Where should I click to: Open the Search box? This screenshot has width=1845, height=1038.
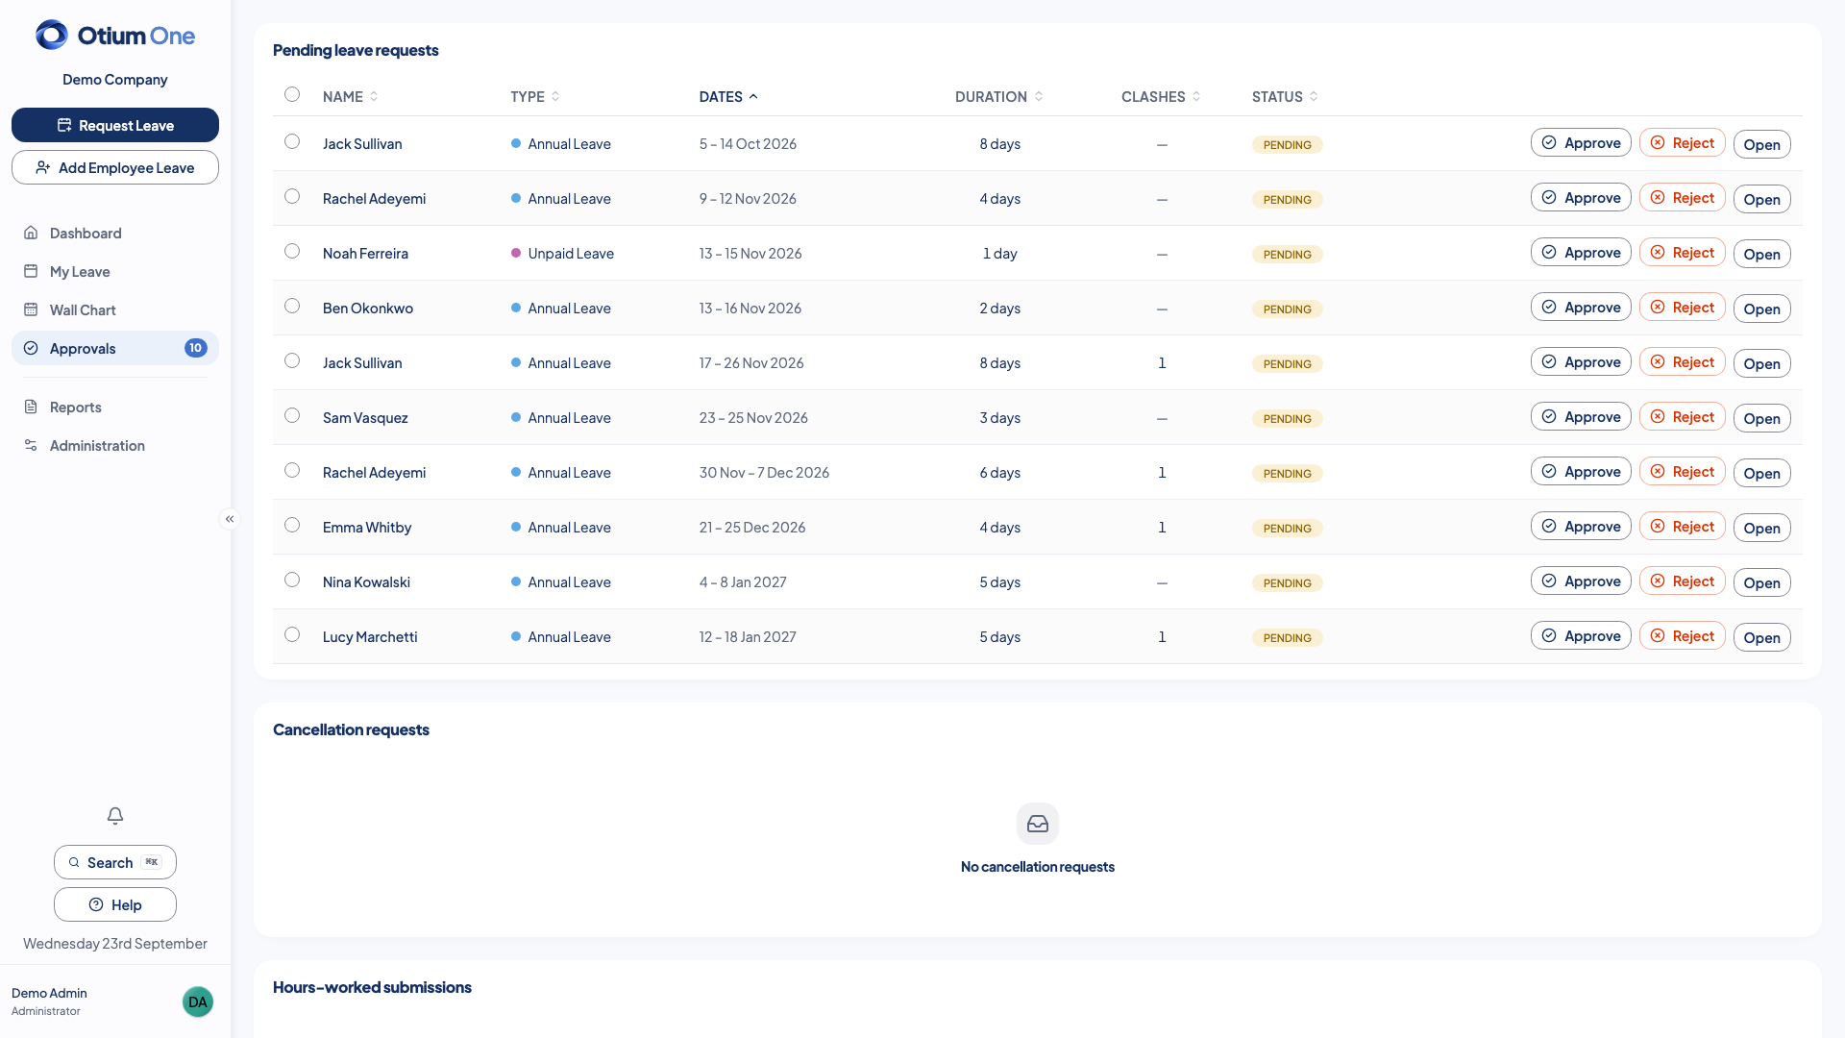click(115, 862)
